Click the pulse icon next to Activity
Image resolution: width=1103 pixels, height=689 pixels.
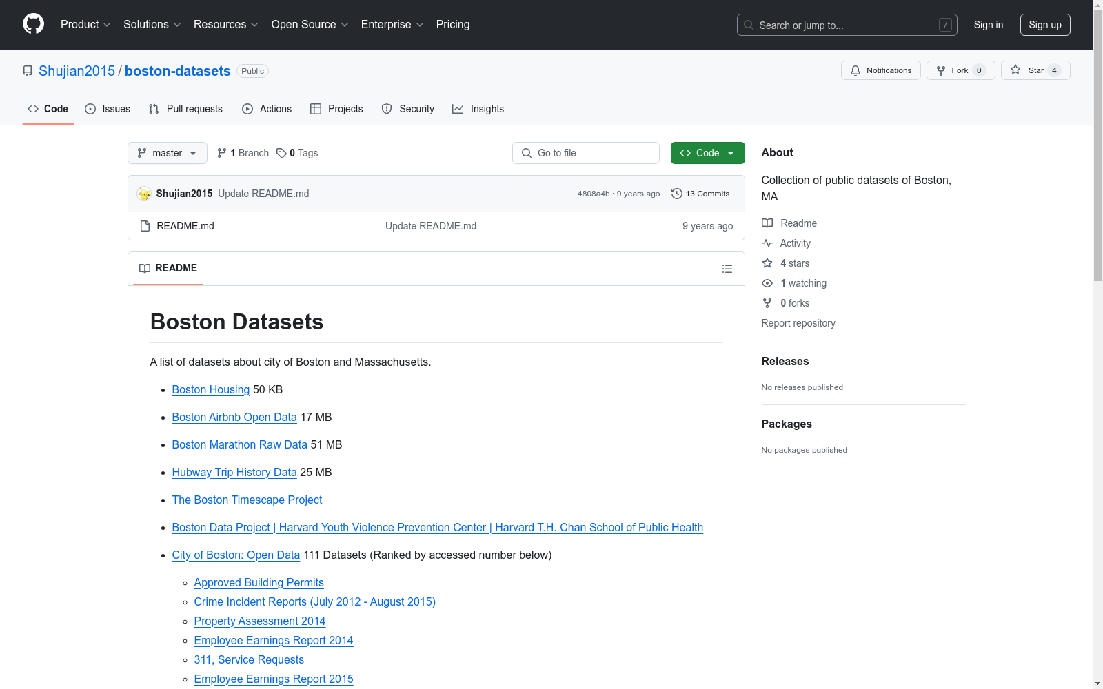click(767, 243)
